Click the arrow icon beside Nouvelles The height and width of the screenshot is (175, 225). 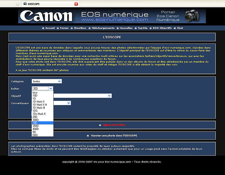[118, 28]
